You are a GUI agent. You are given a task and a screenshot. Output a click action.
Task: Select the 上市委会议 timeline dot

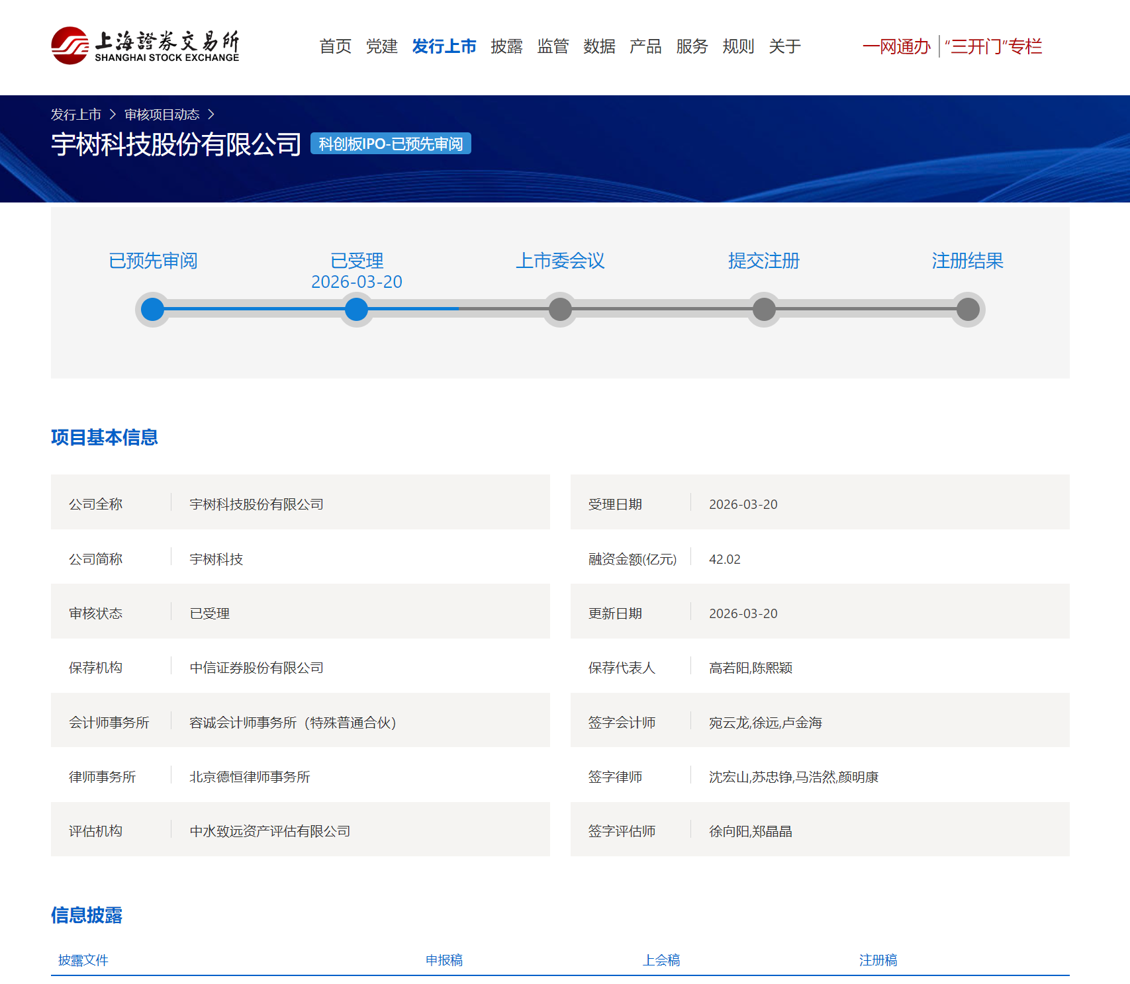(x=560, y=309)
